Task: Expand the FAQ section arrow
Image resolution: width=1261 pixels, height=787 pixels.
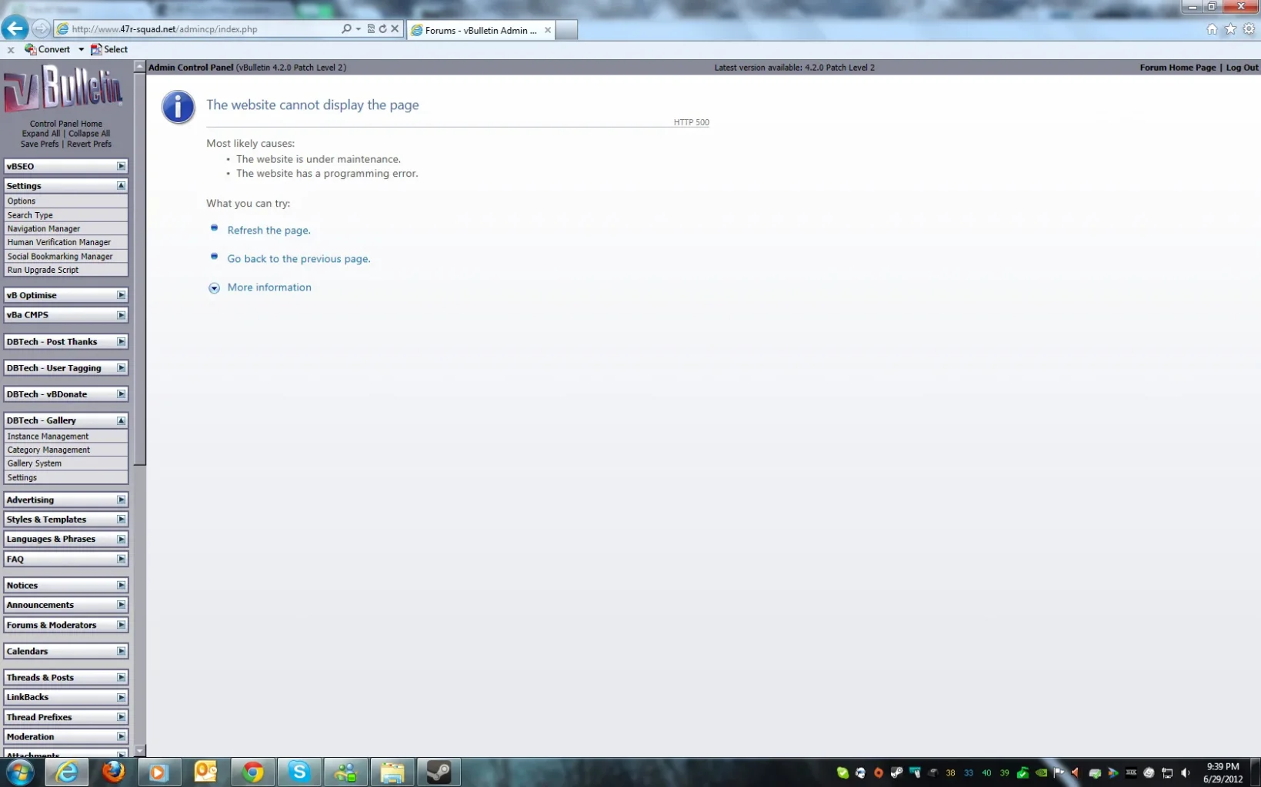Action: tap(121, 560)
